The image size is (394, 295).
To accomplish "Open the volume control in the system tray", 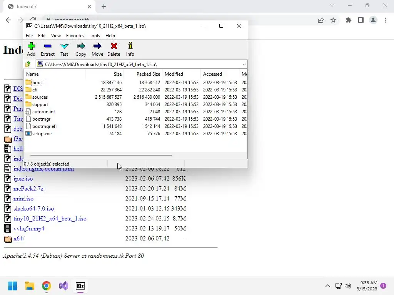I will pyautogui.click(x=348, y=286).
